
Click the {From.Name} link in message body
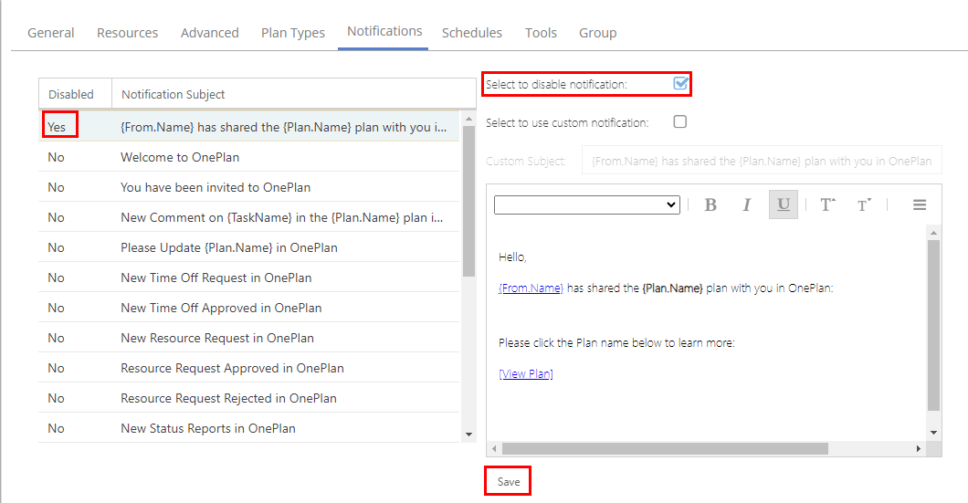click(x=531, y=288)
